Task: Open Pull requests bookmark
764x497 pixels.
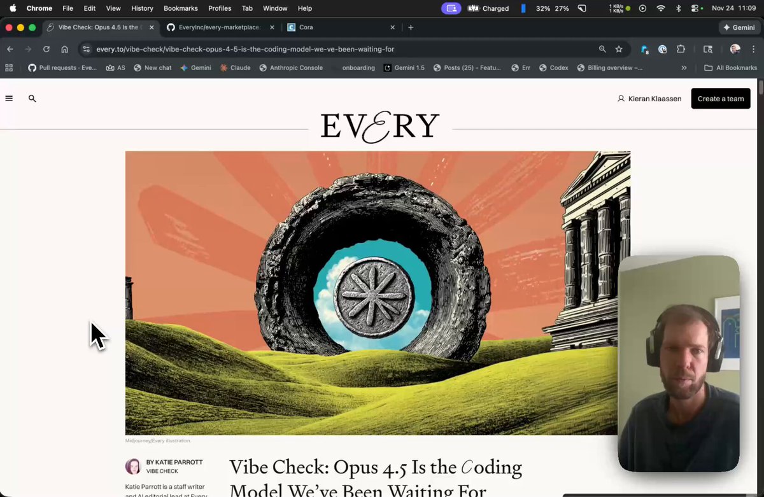Action: tap(62, 67)
